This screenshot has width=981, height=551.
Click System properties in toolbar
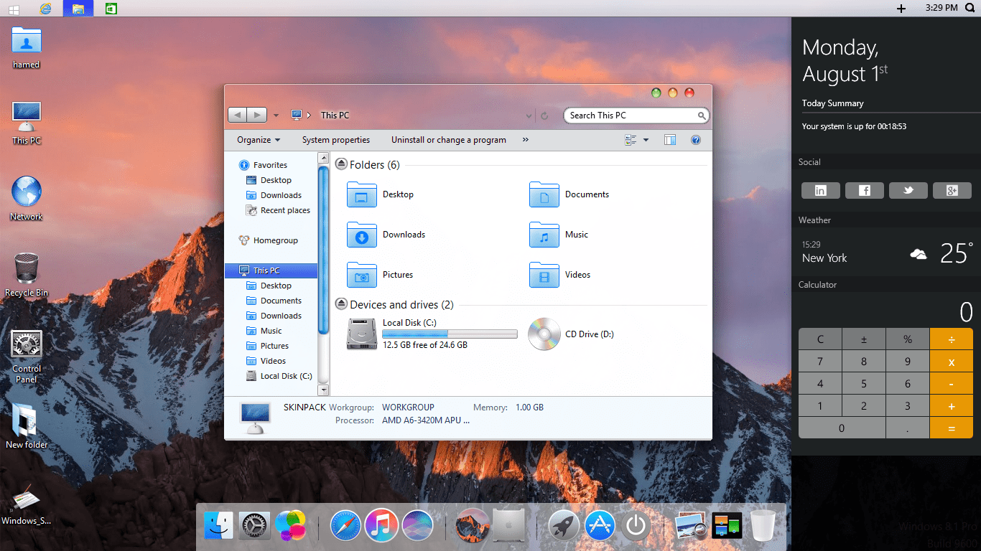point(336,140)
